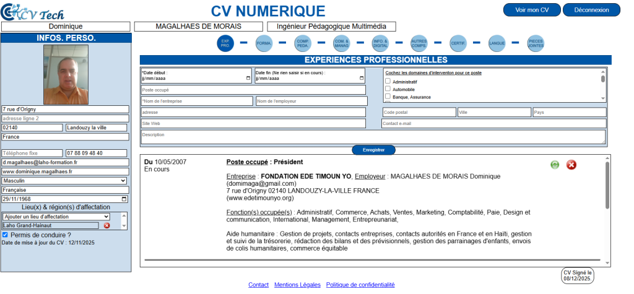Click the France country field in Infos Perso
This screenshot has height=294, width=634.
[66, 137]
